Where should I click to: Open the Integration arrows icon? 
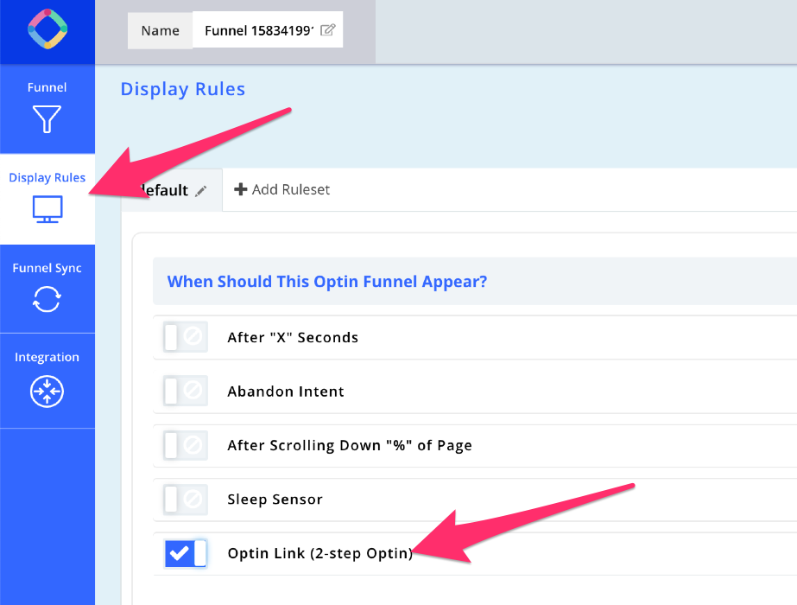coord(47,392)
